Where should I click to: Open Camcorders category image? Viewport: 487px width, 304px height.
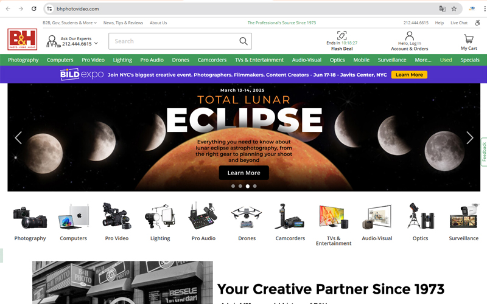pos(290,216)
